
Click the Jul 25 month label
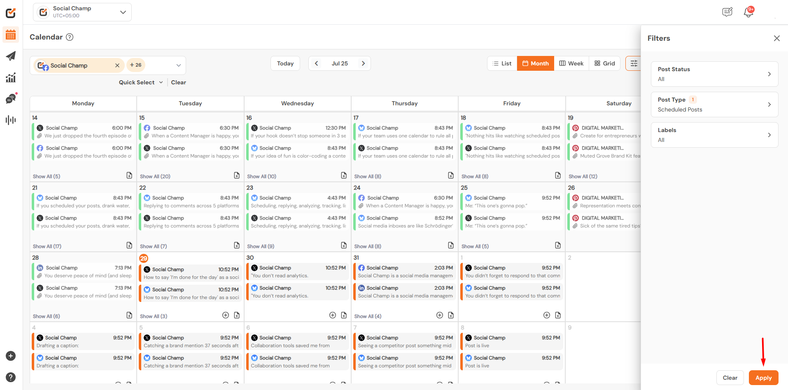tap(340, 63)
